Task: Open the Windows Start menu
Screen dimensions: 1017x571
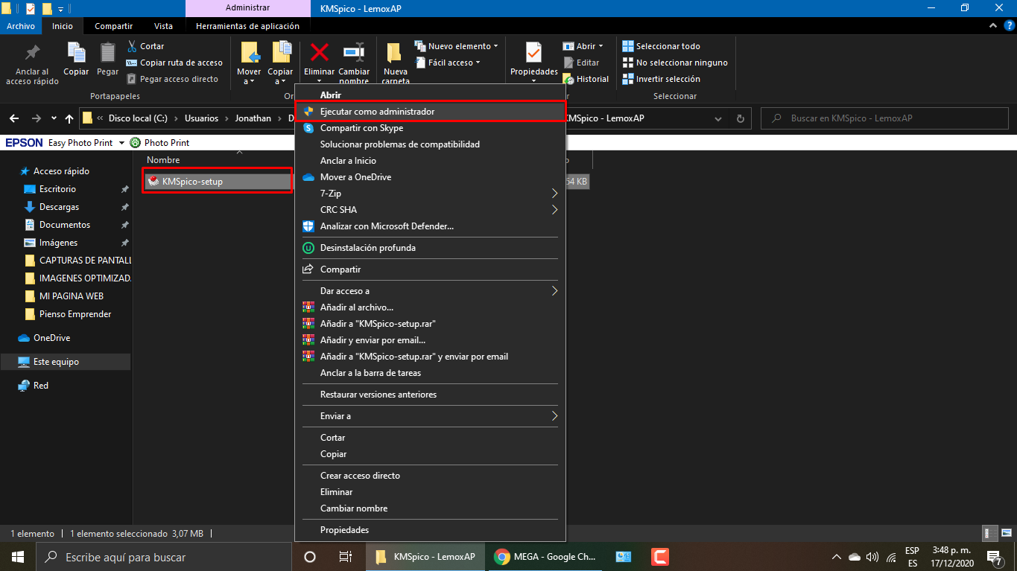Action: click(x=17, y=557)
